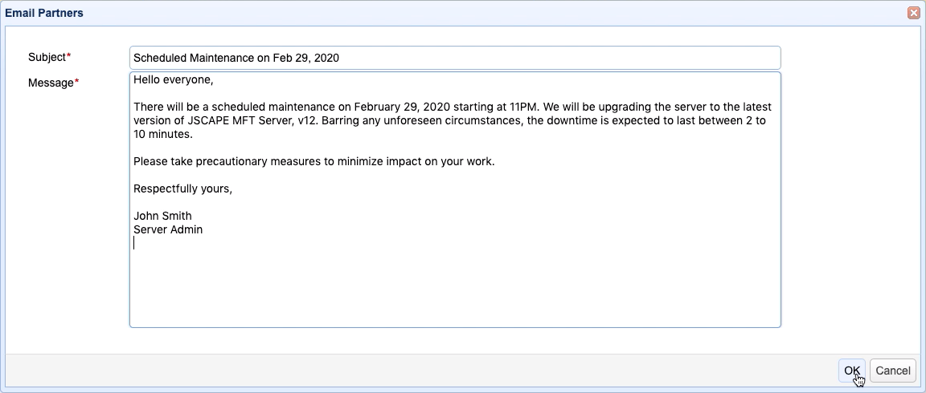Screen dimensions: 926x393
Task: Click the "John Smith" signature line
Action: pos(162,216)
